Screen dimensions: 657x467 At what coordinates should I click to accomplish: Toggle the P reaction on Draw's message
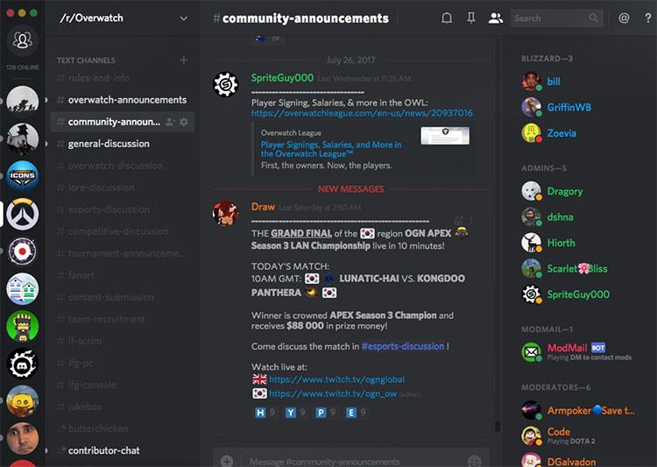[326, 413]
